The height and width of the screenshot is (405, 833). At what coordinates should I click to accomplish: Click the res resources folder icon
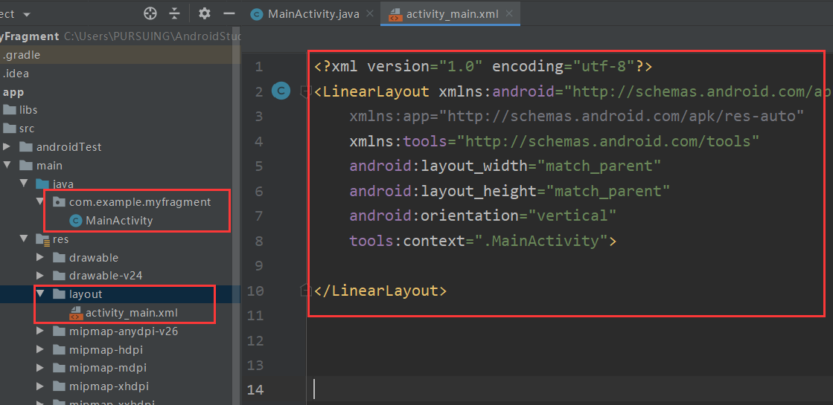42,239
